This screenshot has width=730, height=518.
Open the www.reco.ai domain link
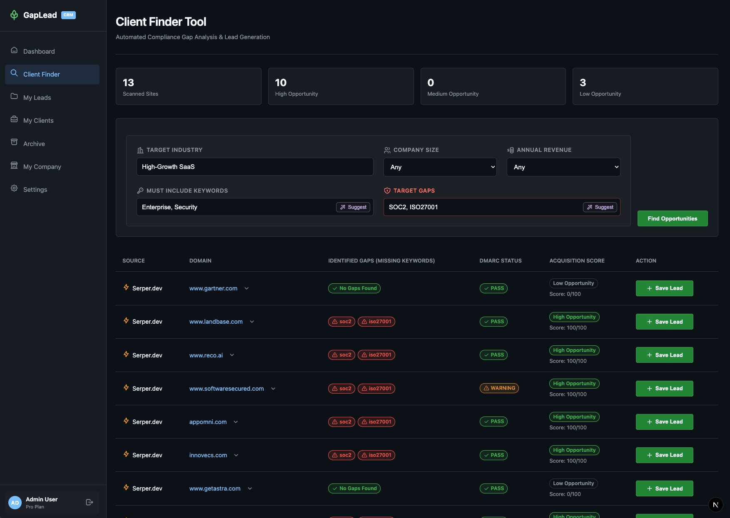(206, 355)
